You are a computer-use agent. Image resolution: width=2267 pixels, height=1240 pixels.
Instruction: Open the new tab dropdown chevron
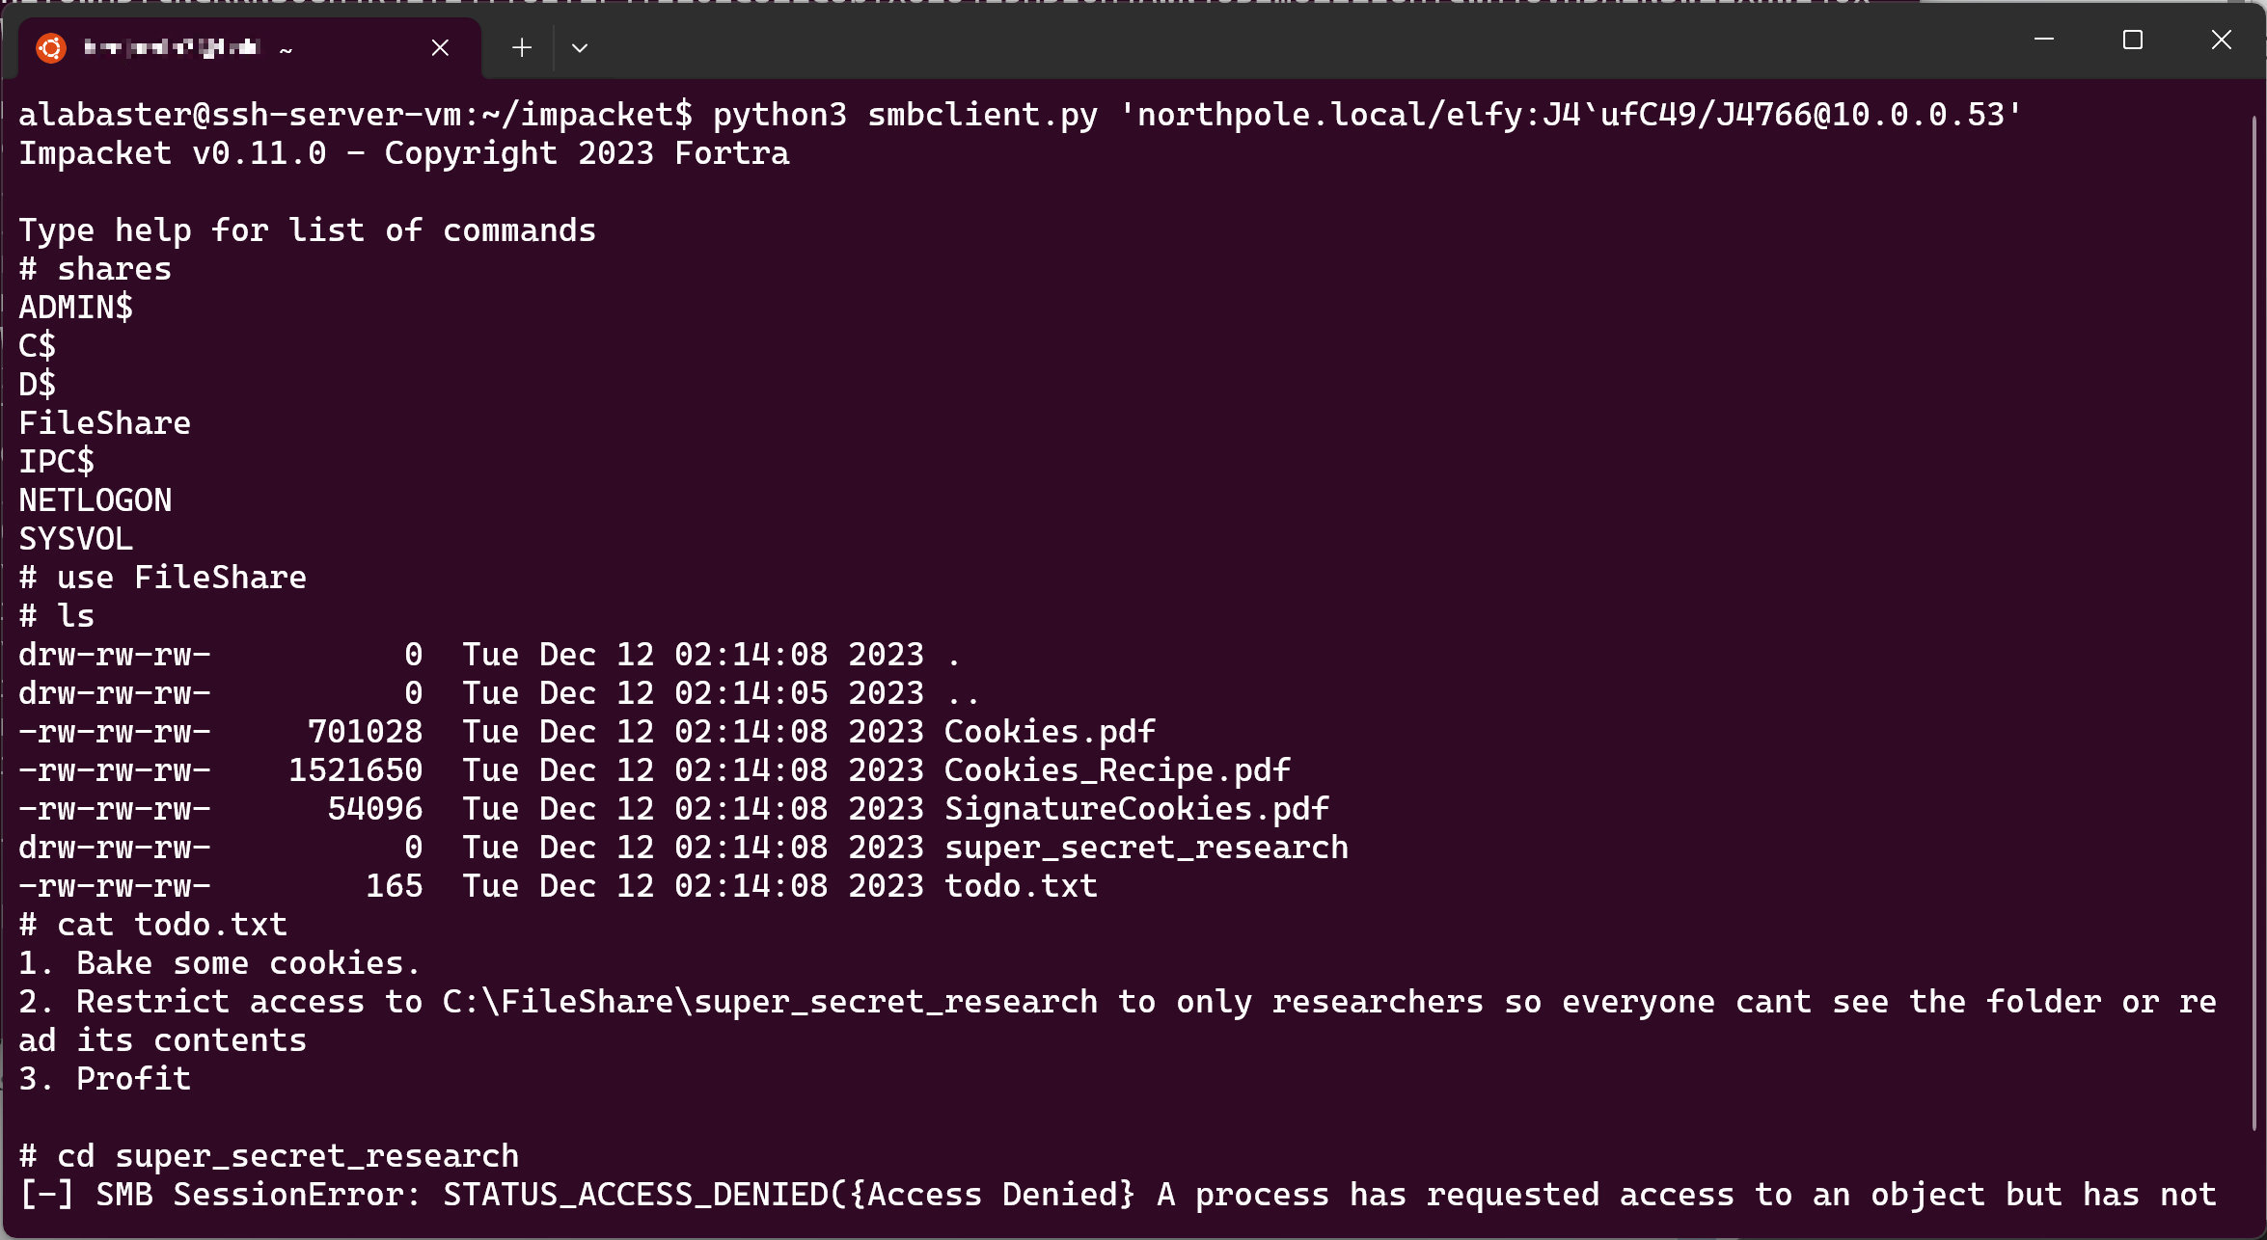pyautogui.click(x=580, y=47)
